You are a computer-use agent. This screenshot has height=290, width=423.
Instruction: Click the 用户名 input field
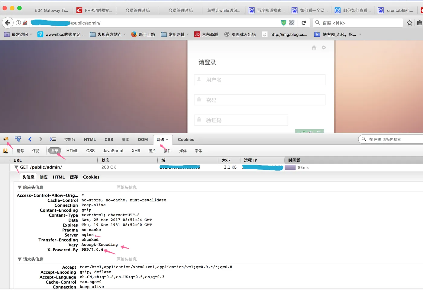coord(260,80)
